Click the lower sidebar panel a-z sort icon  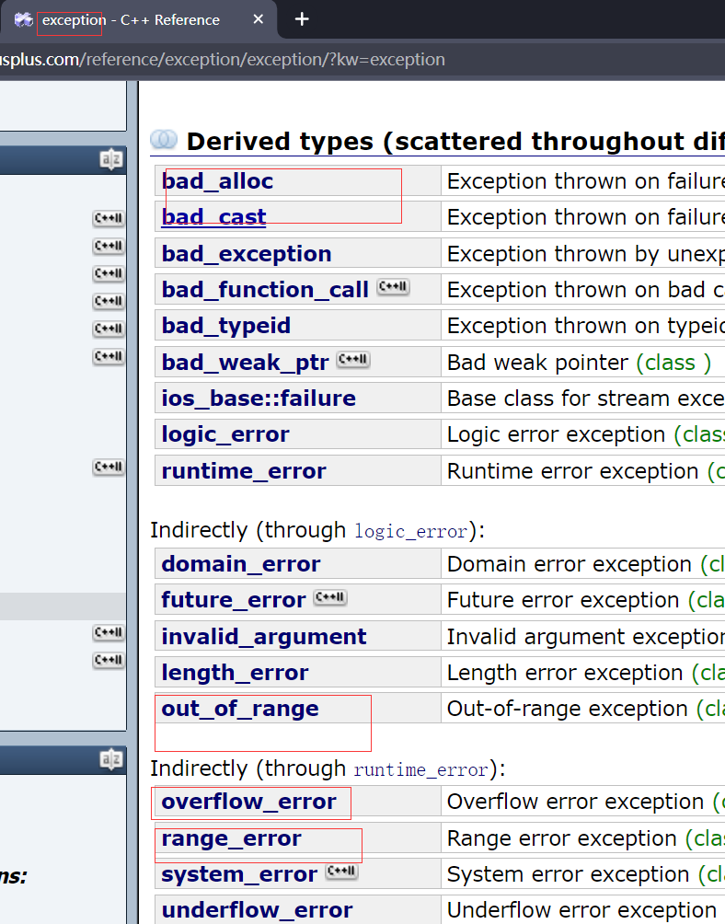pyautogui.click(x=111, y=759)
